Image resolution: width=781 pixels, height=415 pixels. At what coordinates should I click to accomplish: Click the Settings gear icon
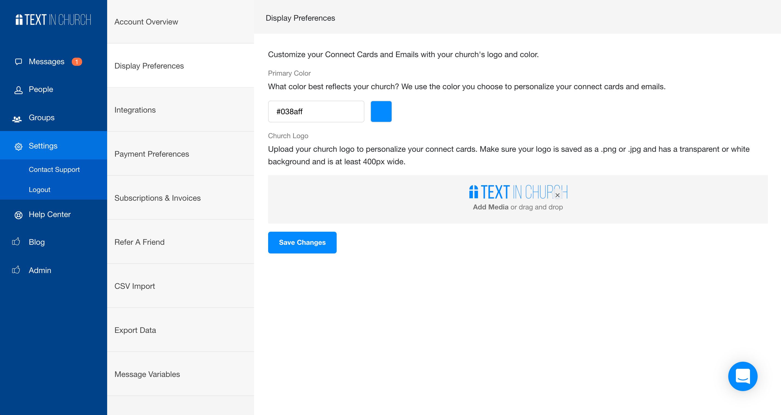(x=18, y=146)
